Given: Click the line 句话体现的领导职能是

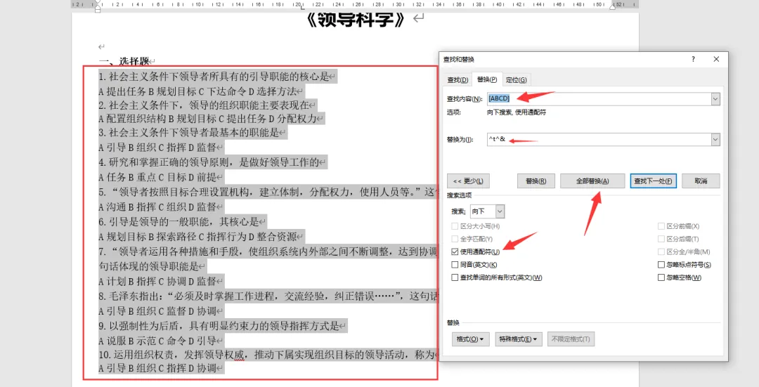Looking at the screenshot, I should click(x=149, y=266).
